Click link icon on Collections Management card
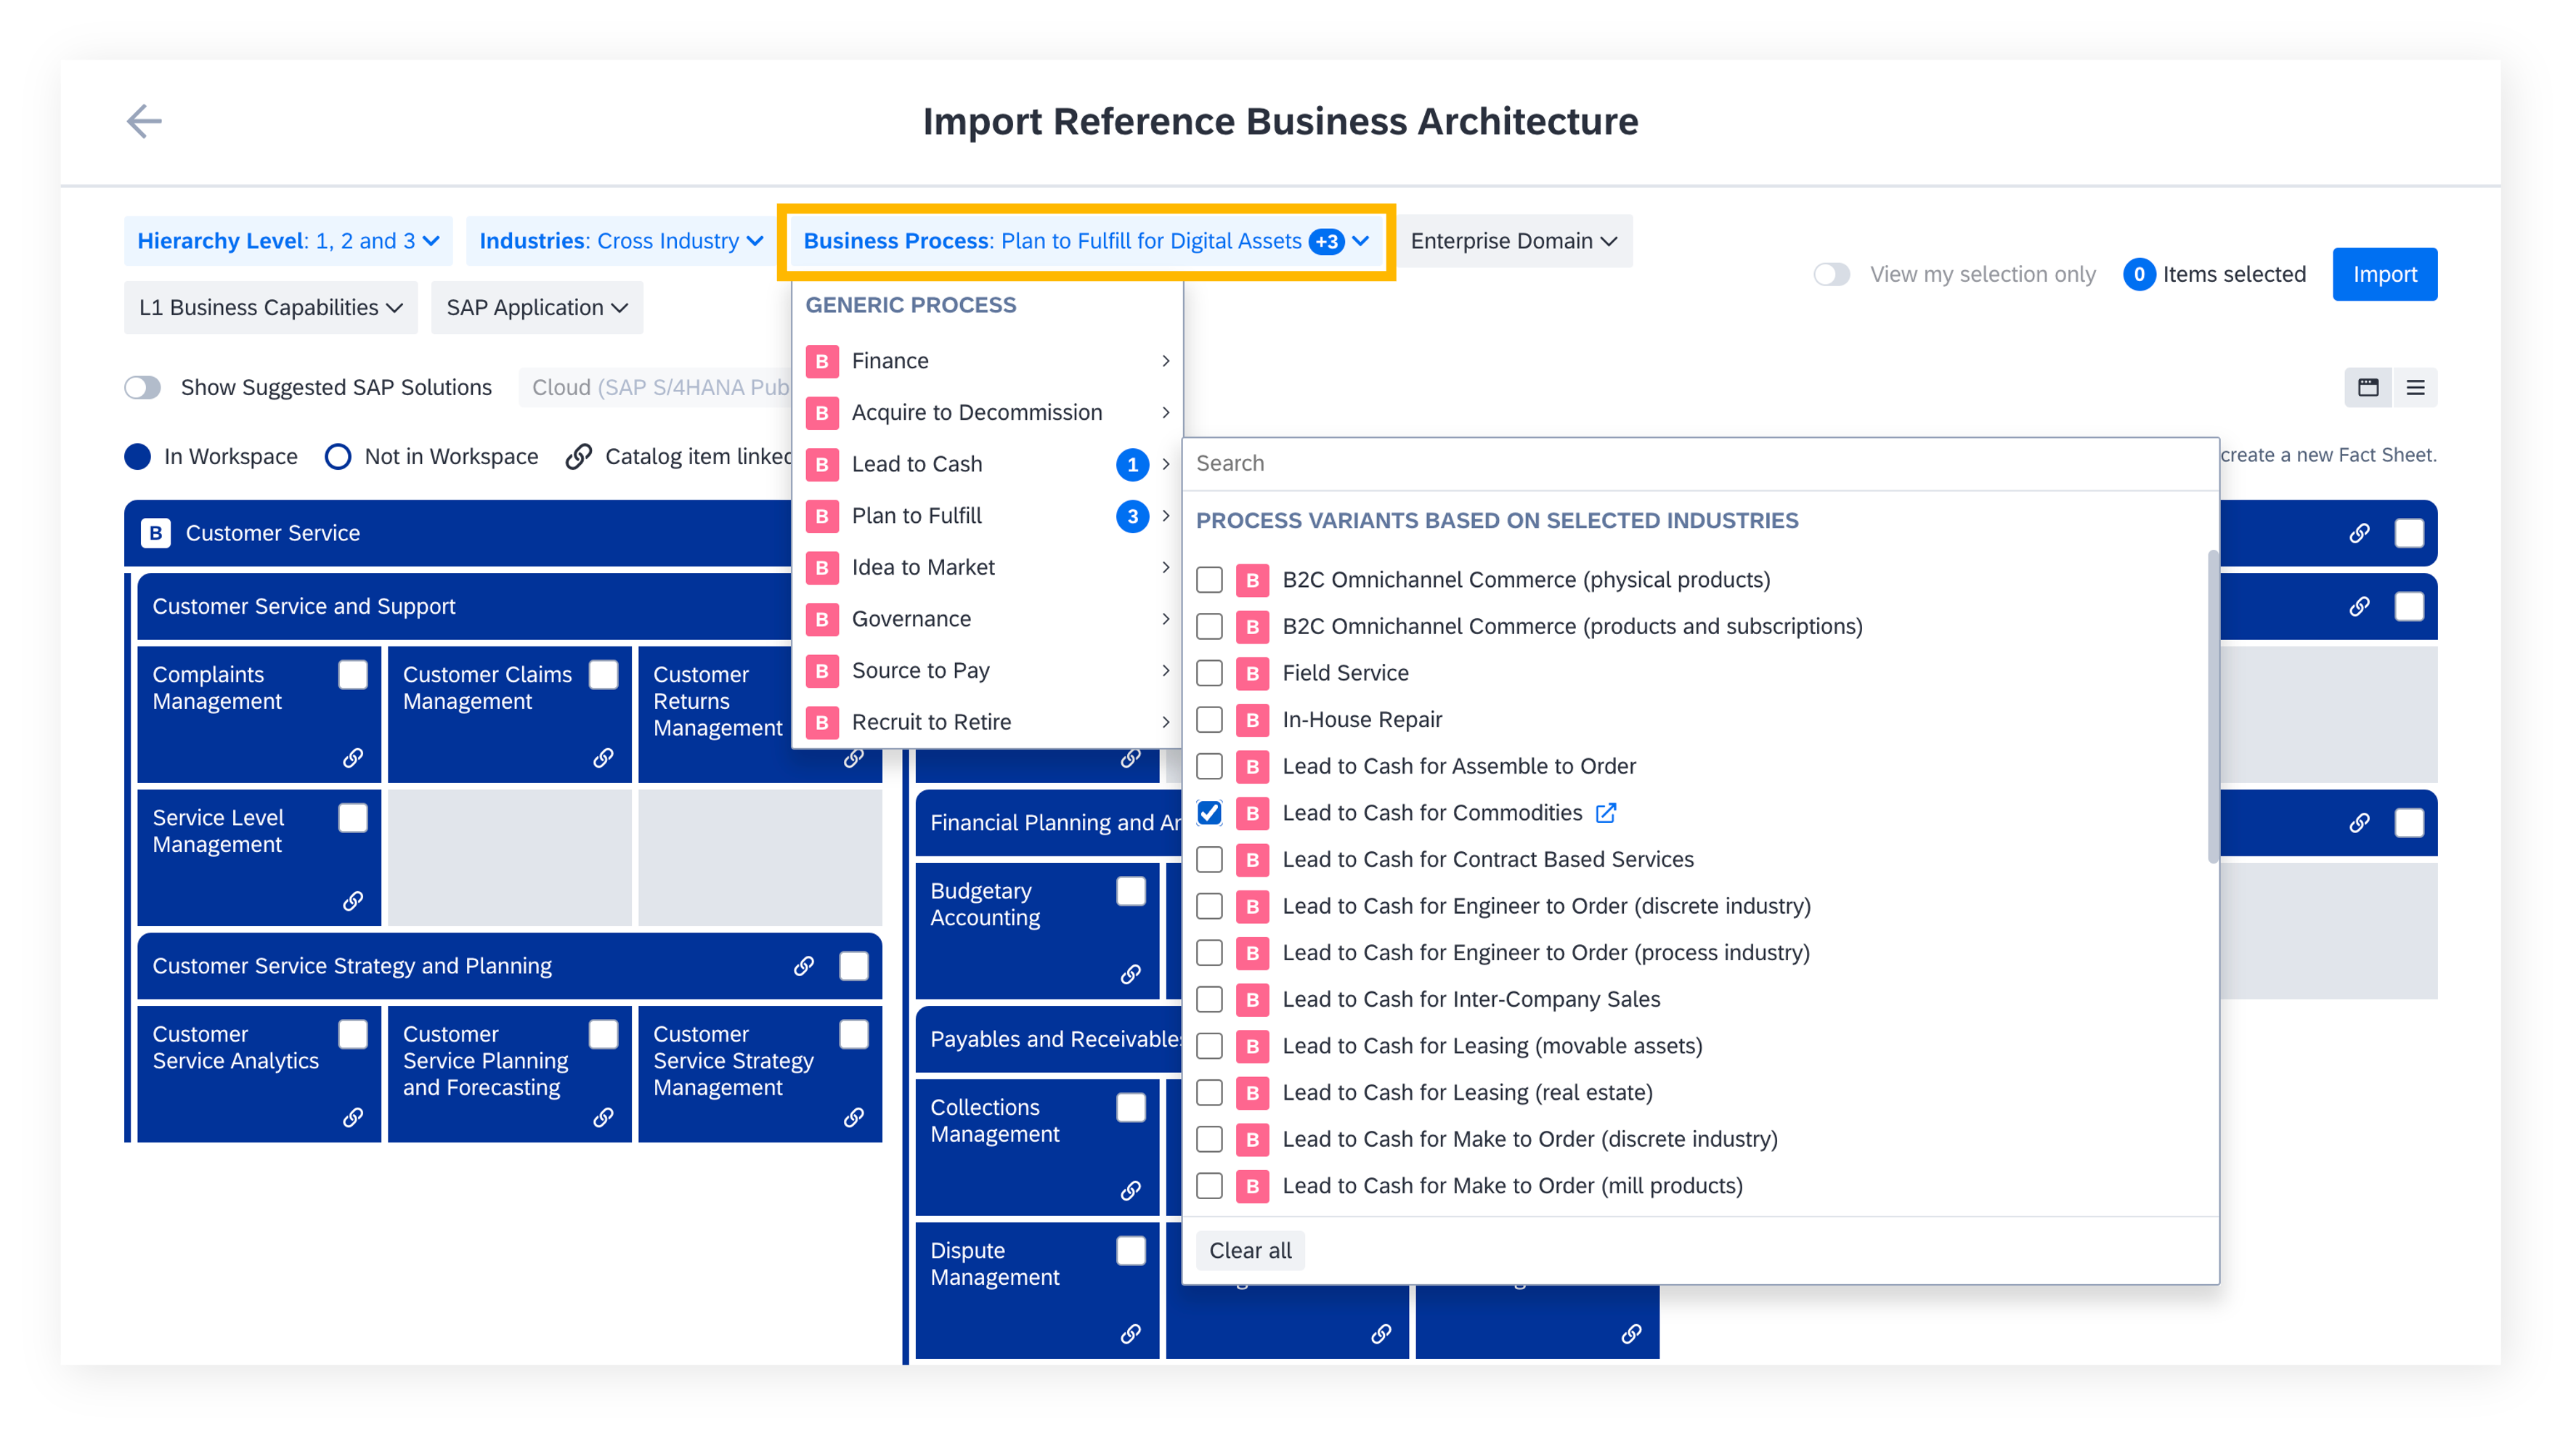The width and height of the screenshot is (2576, 1441). tap(1130, 1190)
